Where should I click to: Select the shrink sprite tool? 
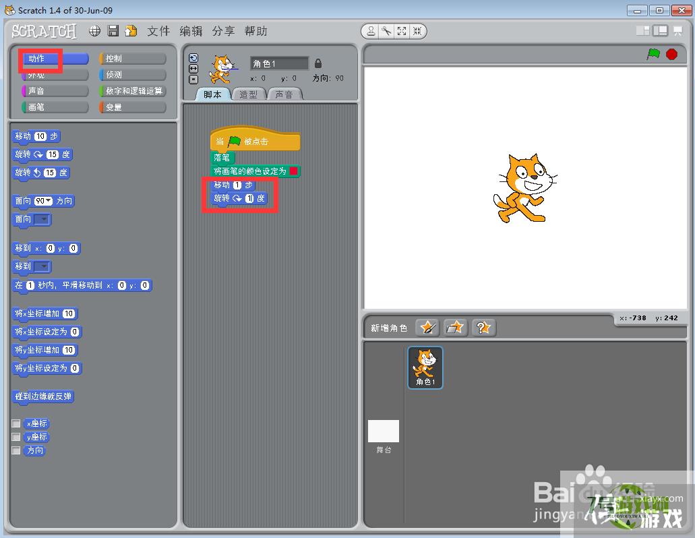coord(417,31)
